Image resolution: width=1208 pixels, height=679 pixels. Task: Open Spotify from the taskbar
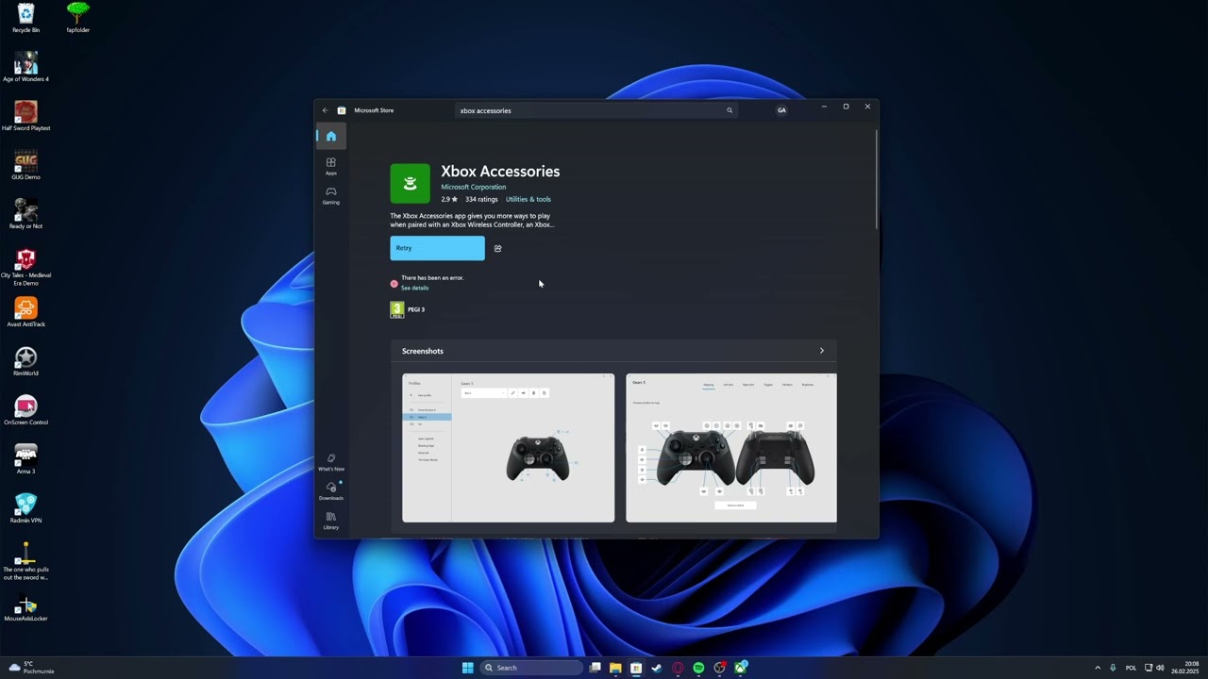point(698,668)
